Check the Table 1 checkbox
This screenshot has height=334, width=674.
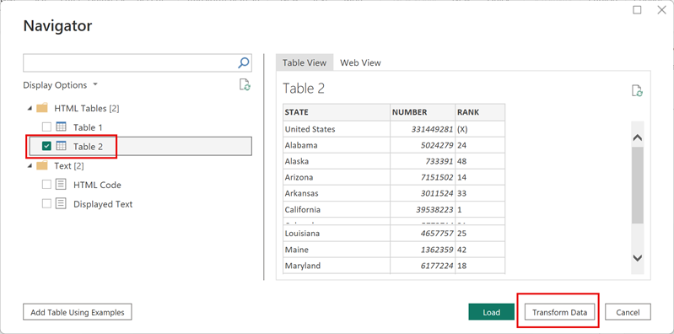click(46, 127)
